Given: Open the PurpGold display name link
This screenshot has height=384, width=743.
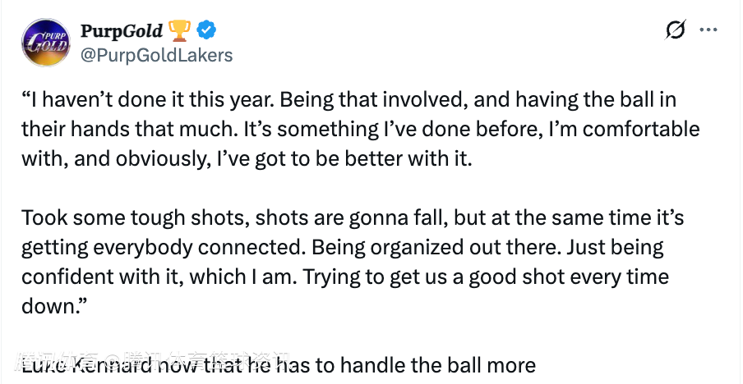Looking at the screenshot, I should [x=122, y=31].
